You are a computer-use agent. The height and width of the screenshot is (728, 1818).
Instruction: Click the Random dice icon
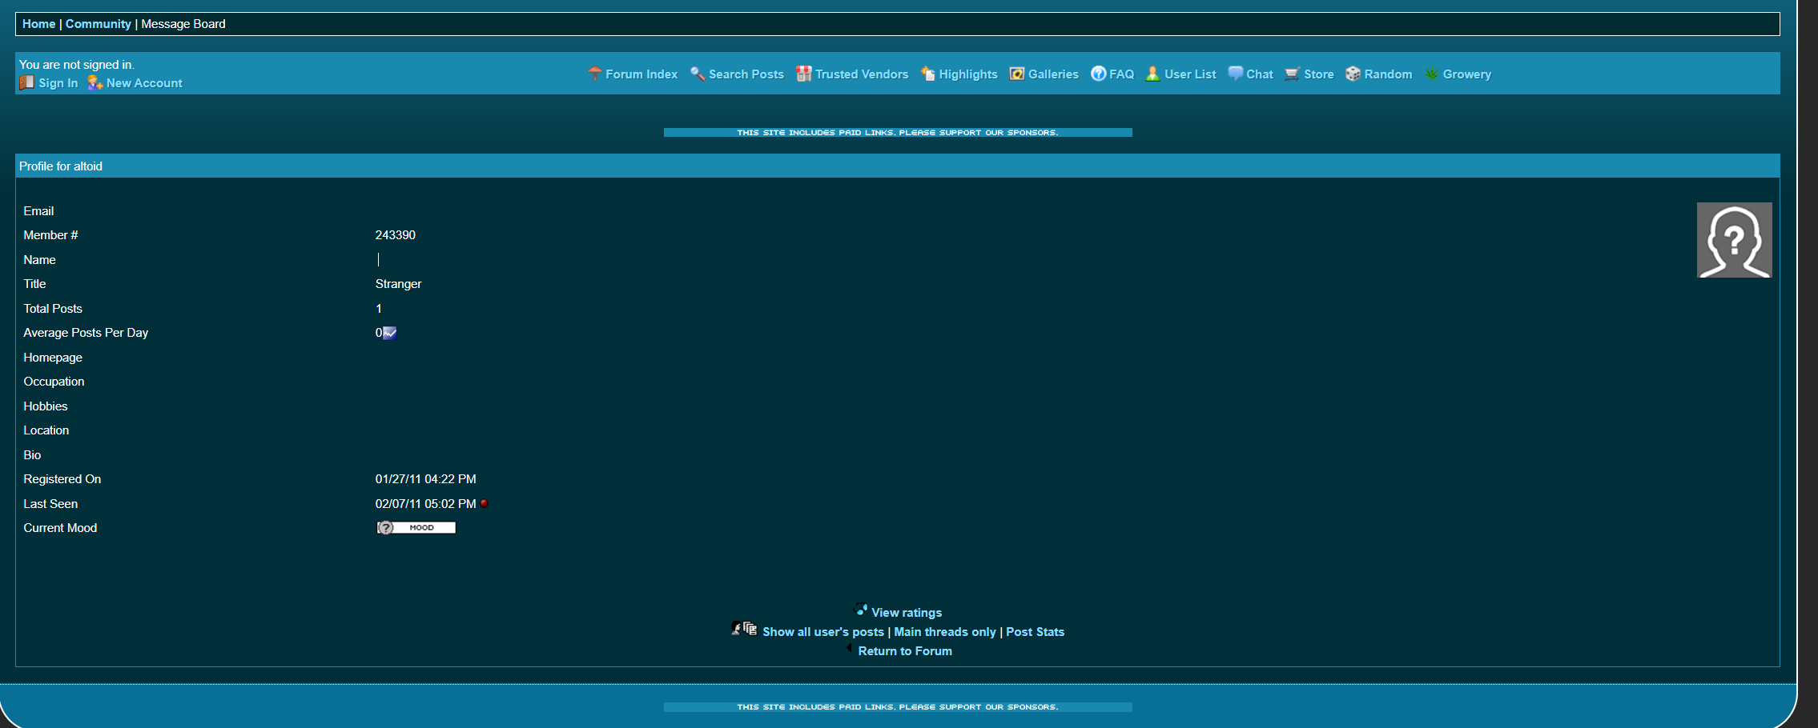(1353, 74)
